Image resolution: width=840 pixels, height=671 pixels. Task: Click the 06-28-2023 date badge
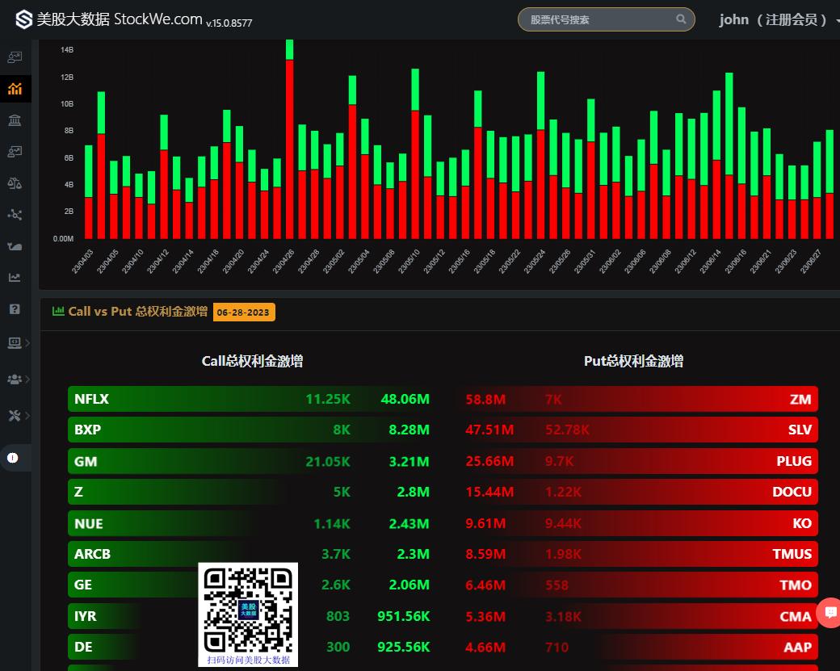coord(244,312)
